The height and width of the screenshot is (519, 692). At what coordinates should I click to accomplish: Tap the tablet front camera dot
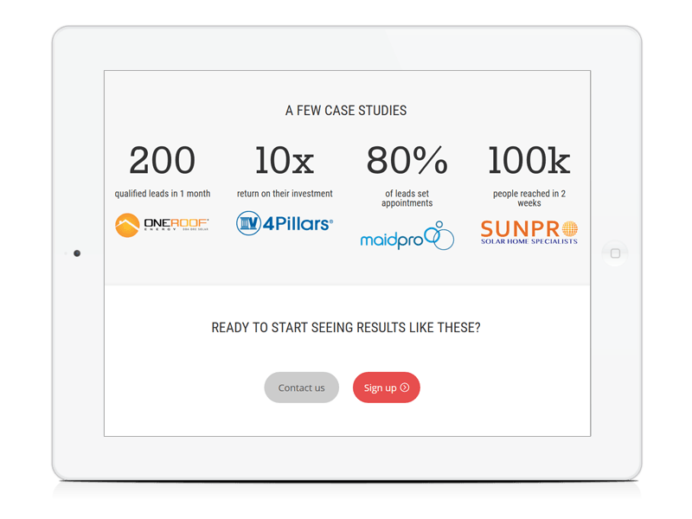click(x=77, y=253)
